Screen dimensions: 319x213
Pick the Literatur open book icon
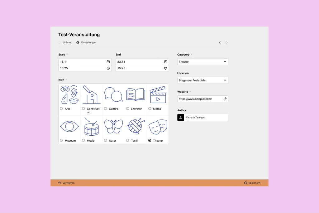click(x=136, y=95)
